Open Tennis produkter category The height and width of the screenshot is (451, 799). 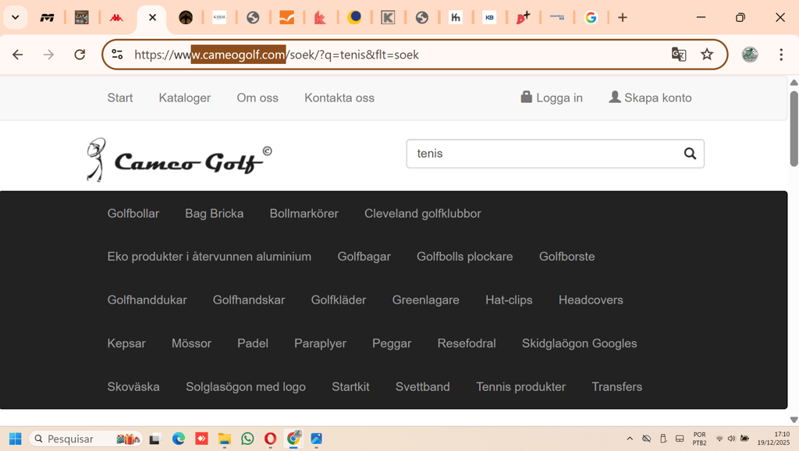coord(520,387)
